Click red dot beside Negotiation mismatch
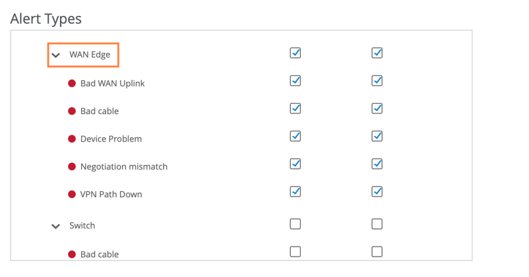529x277 pixels. (x=72, y=167)
